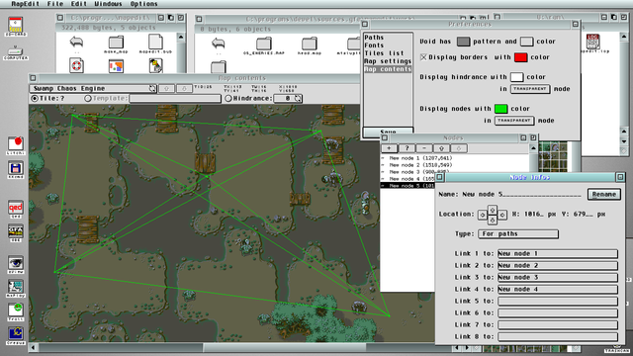This screenshot has width=633, height=356.
Task: Select the Tile radio button
Action: tap(35, 99)
